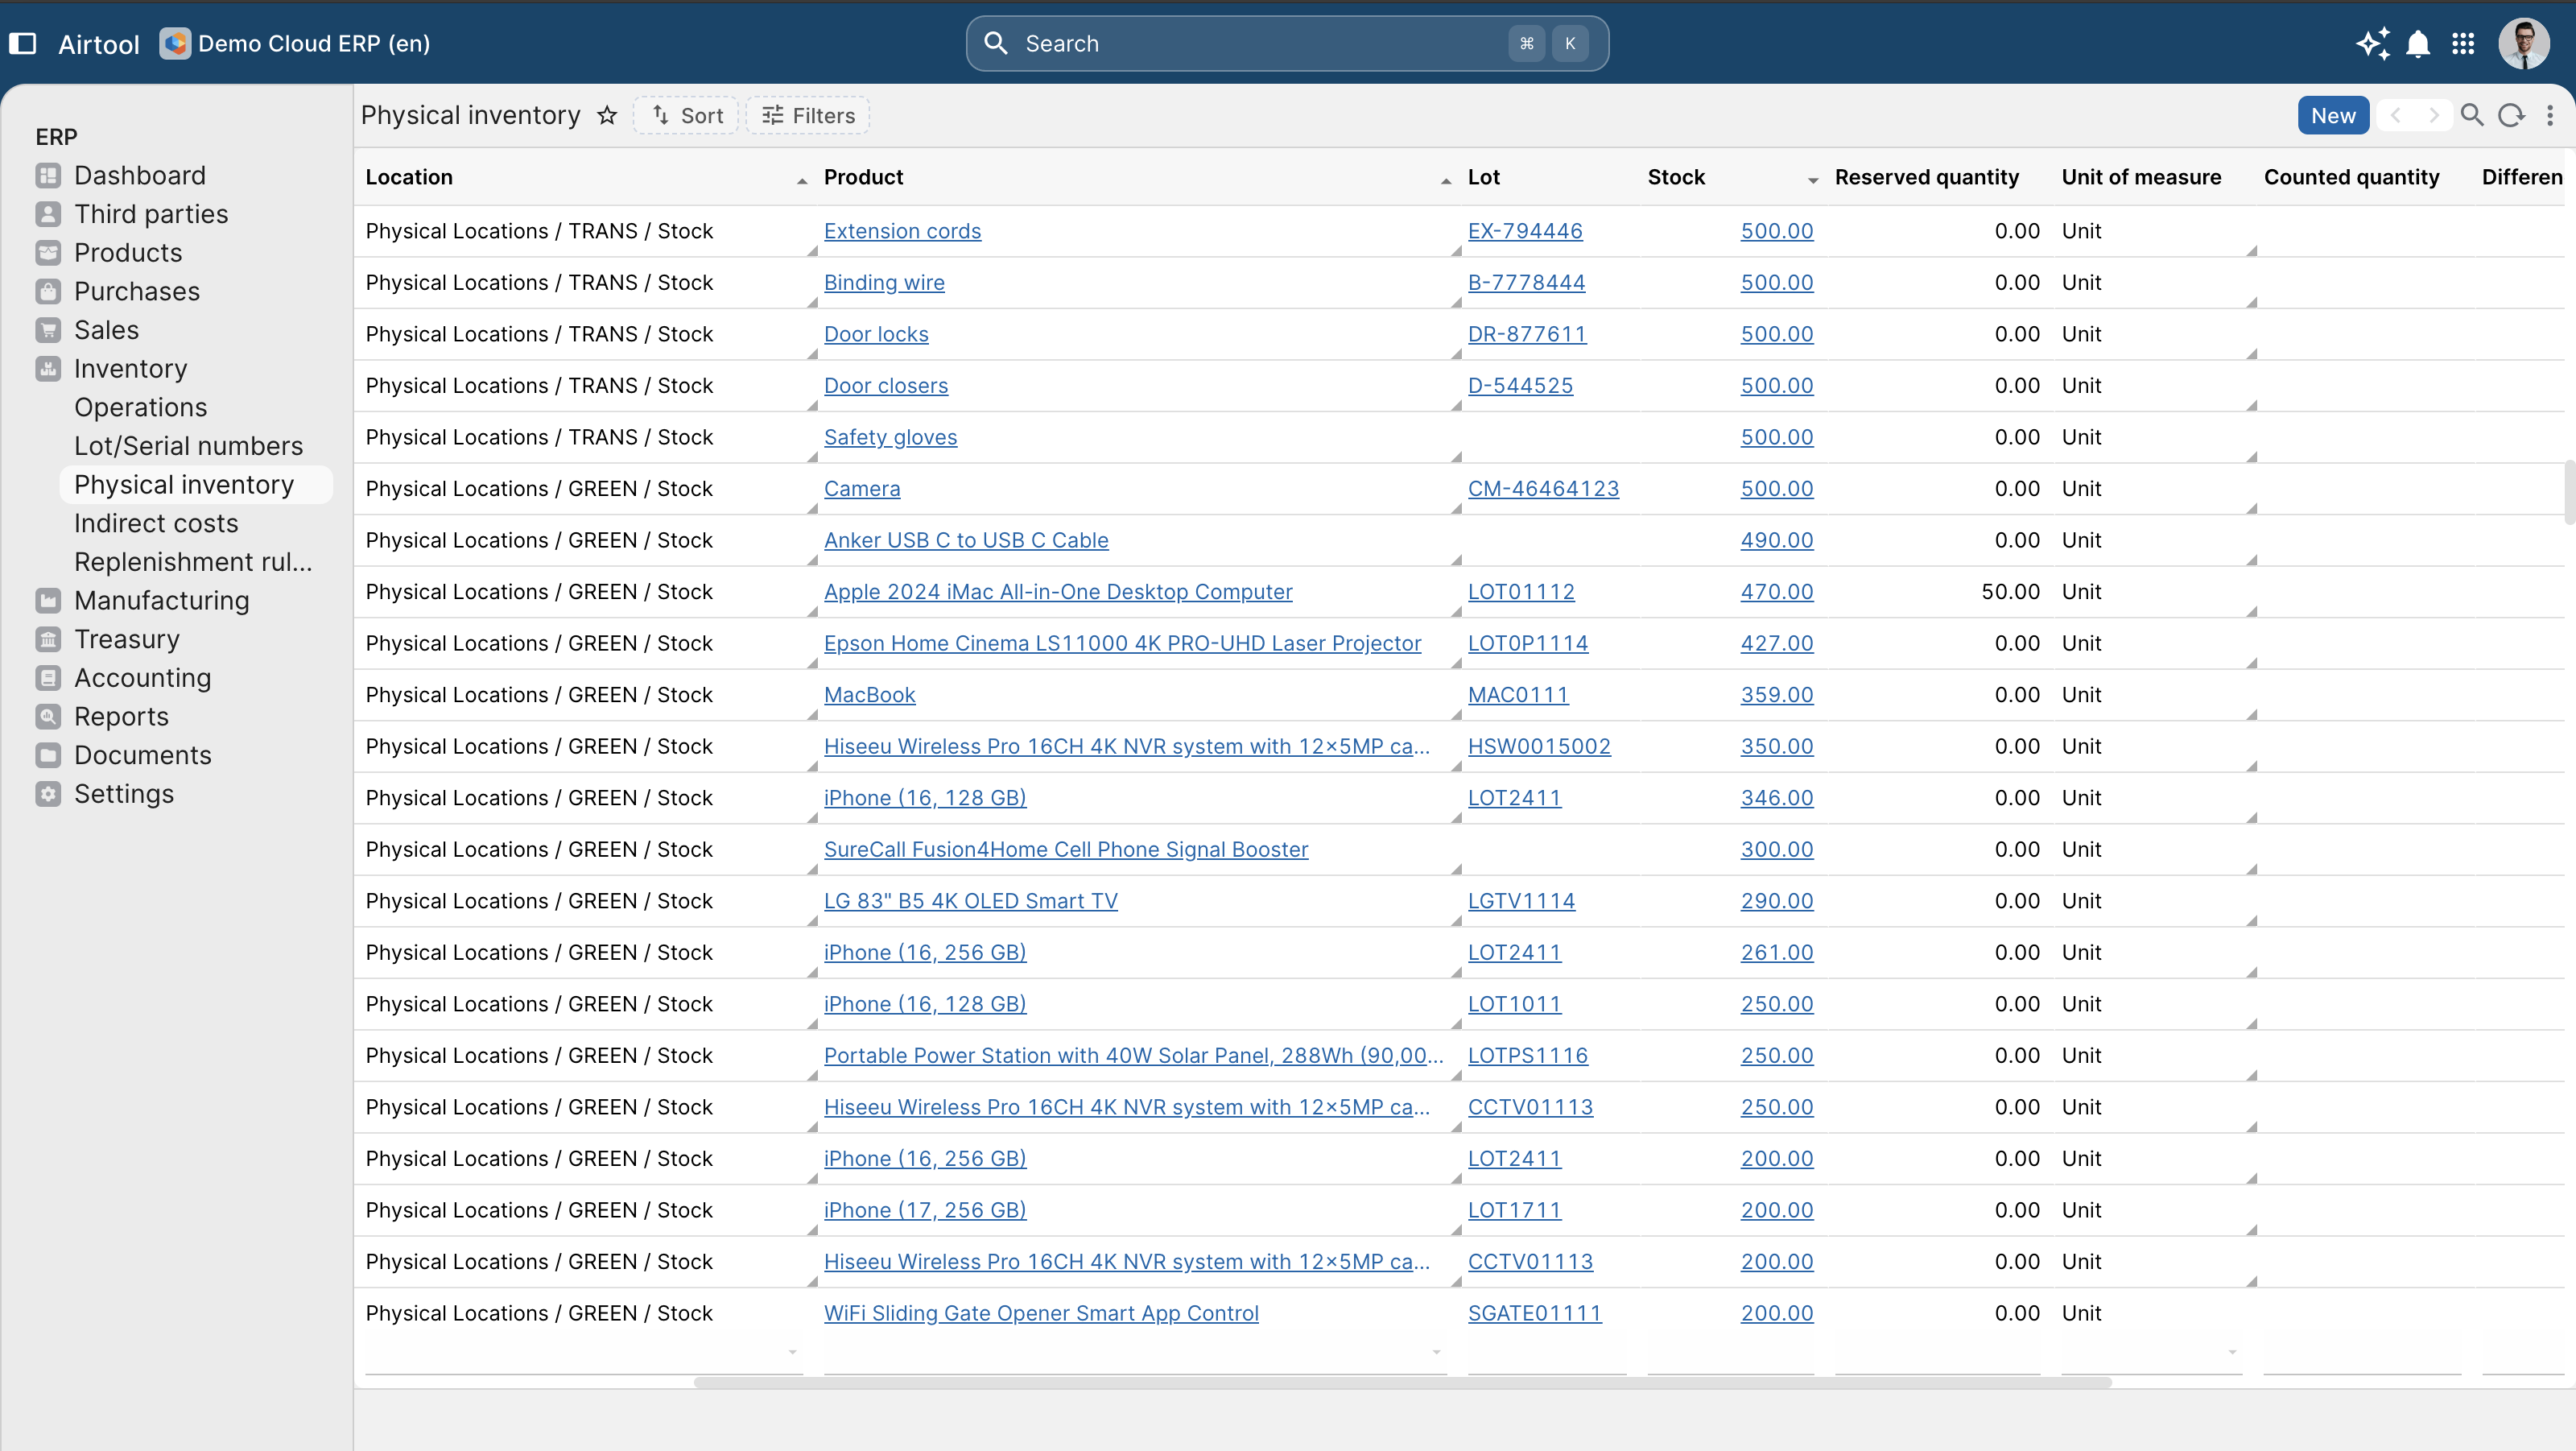Click the Lot column header

coord(1484,177)
